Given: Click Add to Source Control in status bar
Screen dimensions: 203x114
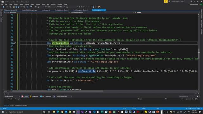Looking at the screenshot, I should (193, 109).
